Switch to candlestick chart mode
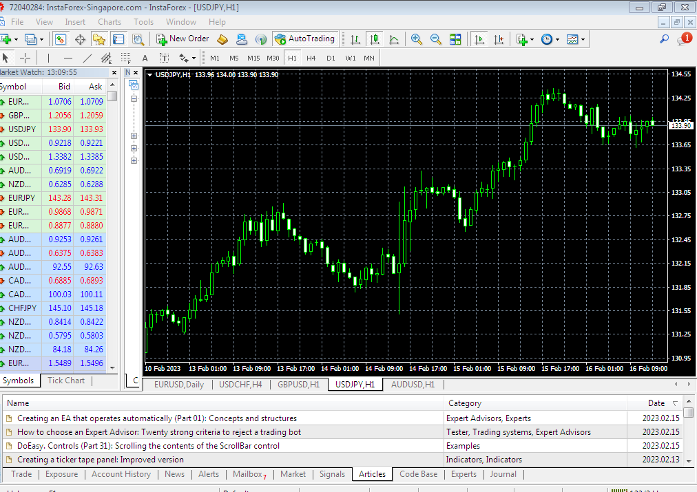 click(x=374, y=39)
